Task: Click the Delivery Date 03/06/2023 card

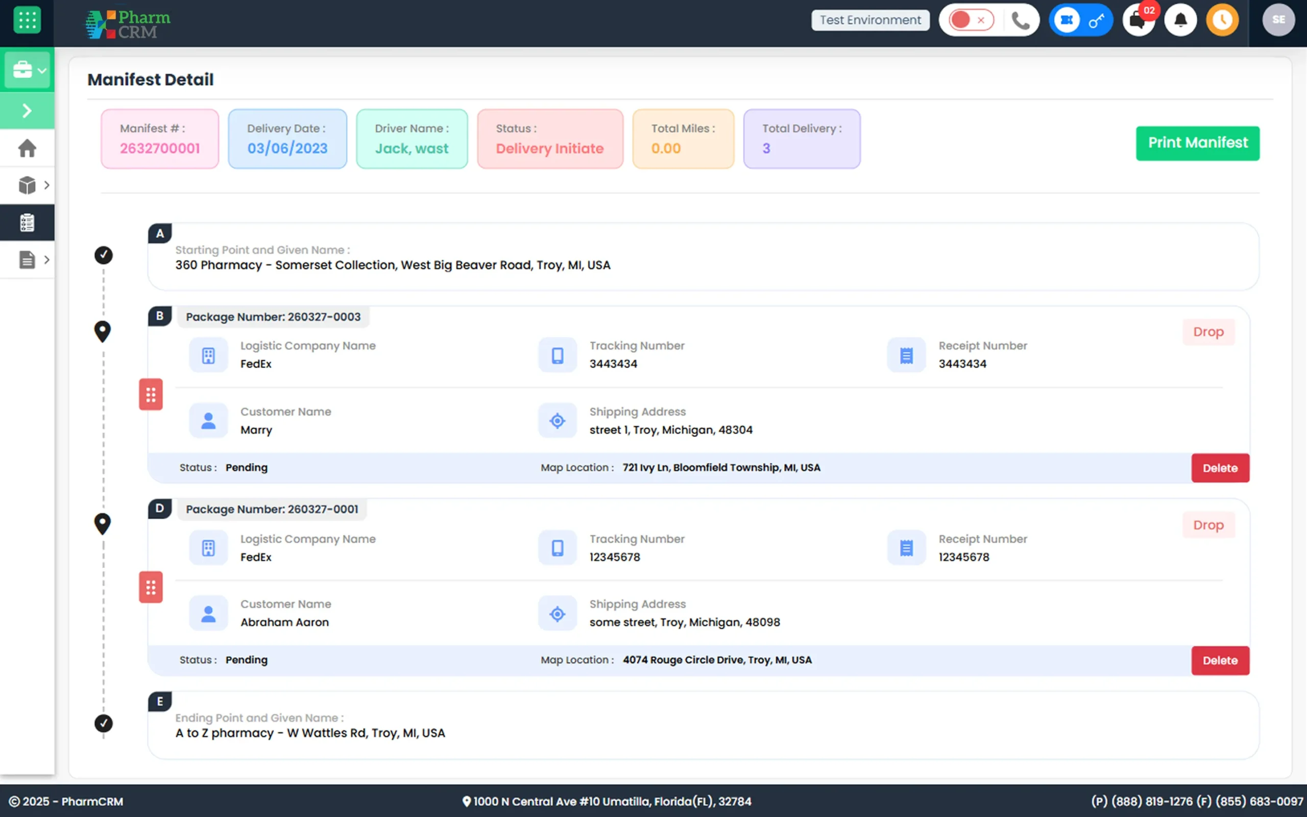Action: click(287, 139)
